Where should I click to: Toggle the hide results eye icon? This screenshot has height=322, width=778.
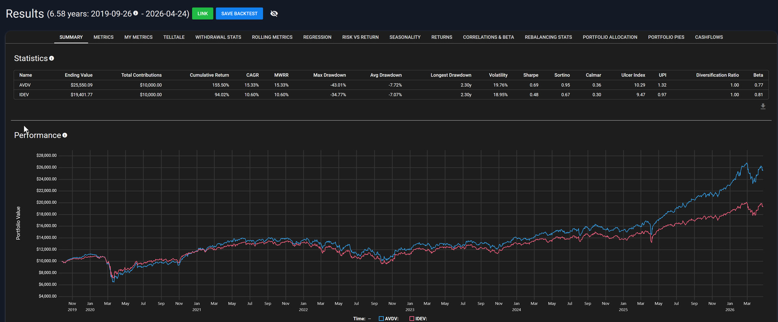pos(274,13)
